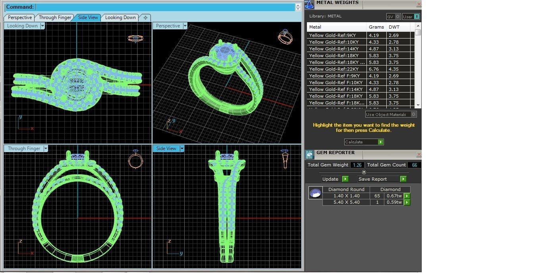Click the Update button
Image resolution: width=540 pixels, height=274 pixels.
pos(335,179)
